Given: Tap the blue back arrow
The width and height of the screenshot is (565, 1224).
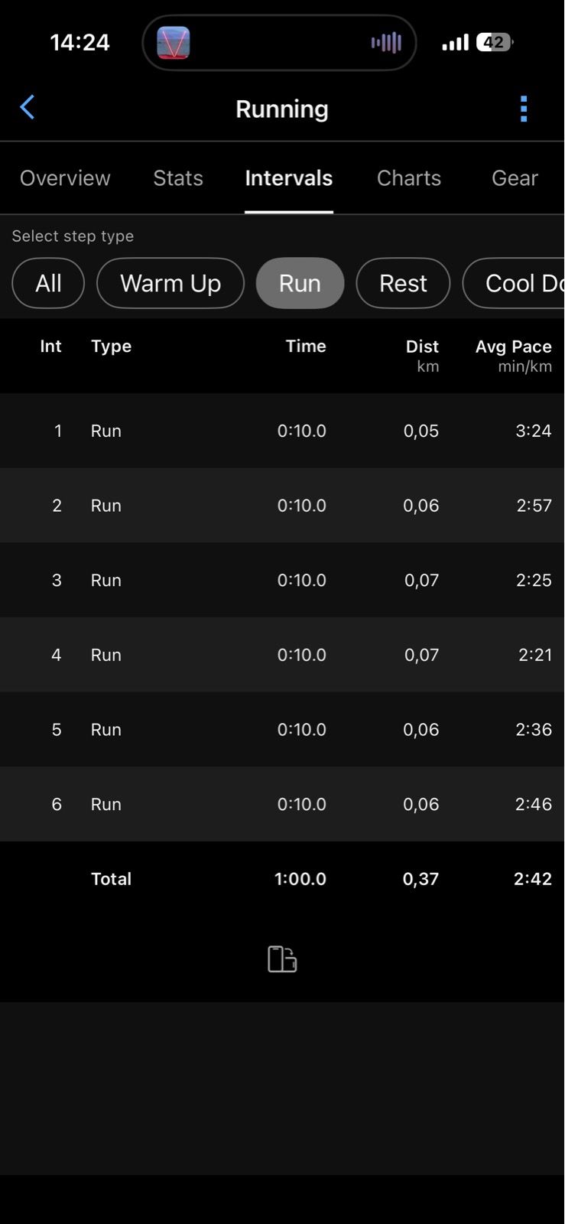Looking at the screenshot, I should coord(28,108).
